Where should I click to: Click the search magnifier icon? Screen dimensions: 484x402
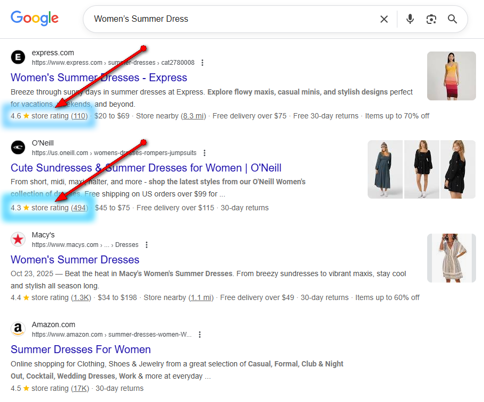(452, 19)
